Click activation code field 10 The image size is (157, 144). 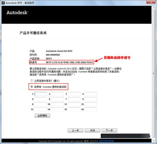point(57,104)
